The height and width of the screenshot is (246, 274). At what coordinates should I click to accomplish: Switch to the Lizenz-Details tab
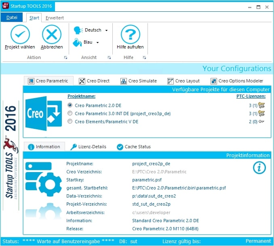[89, 147]
